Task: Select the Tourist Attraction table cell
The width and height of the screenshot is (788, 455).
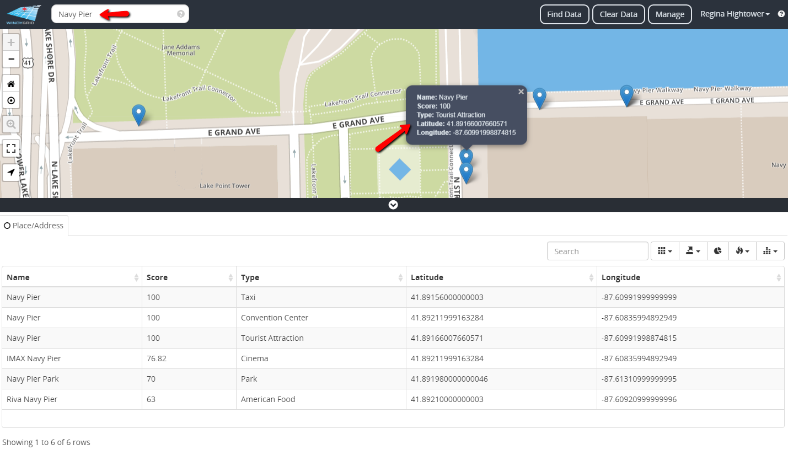Action: click(x=321, y=338)
